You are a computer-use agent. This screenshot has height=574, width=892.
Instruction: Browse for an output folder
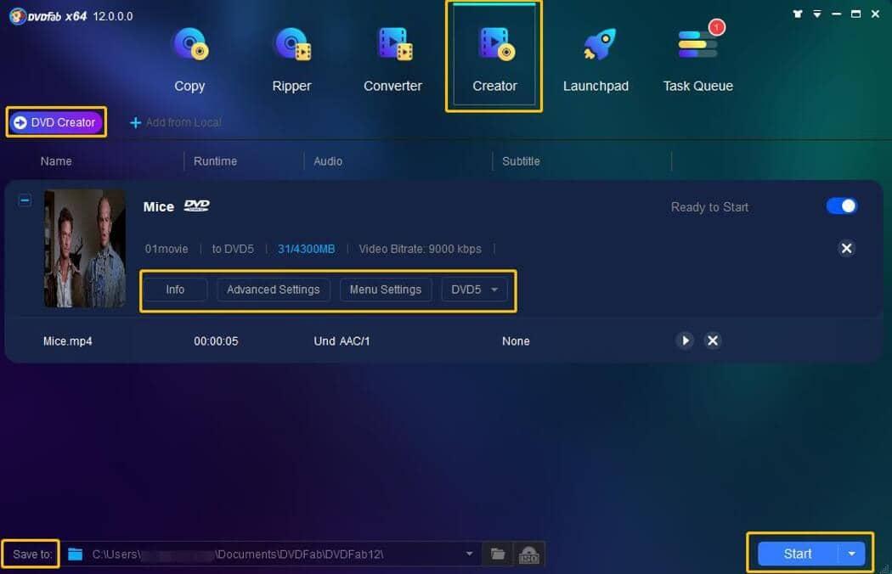click(x=498, y=554)
